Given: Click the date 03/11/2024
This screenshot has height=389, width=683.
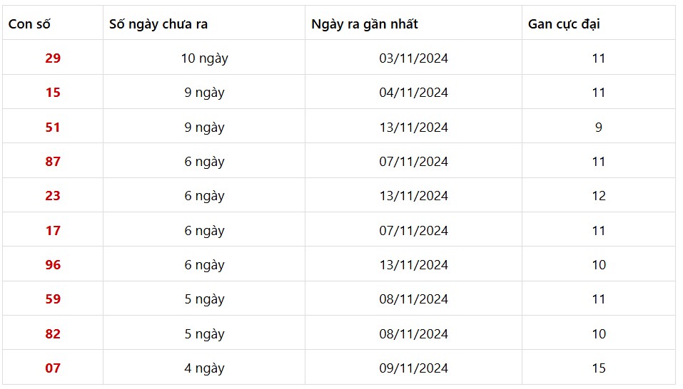Looking at the screenshot, I should (413, 58).
